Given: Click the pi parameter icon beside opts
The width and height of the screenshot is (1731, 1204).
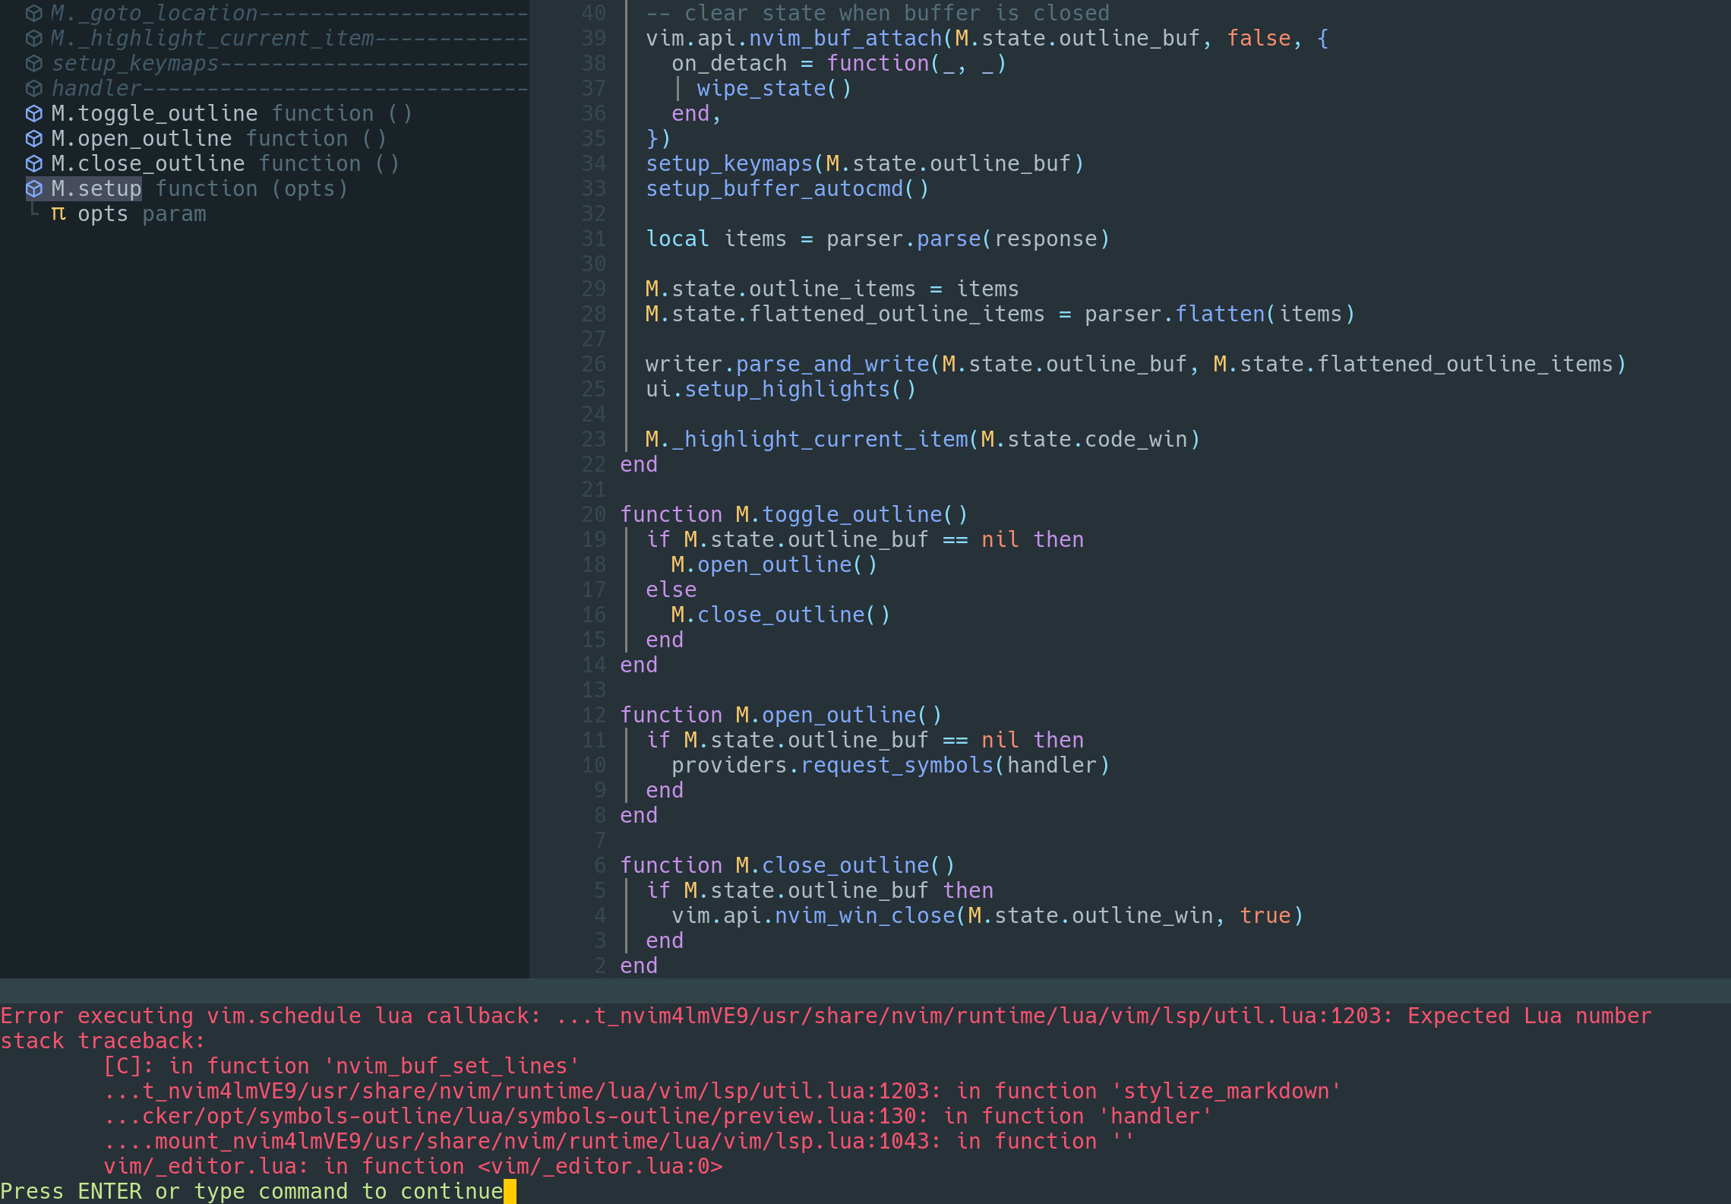Looking at the screenshot, I should pyautogui.click(x=58, y=214).
